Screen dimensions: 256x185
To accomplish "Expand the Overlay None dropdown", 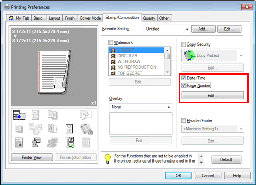I will click(141, 107).
